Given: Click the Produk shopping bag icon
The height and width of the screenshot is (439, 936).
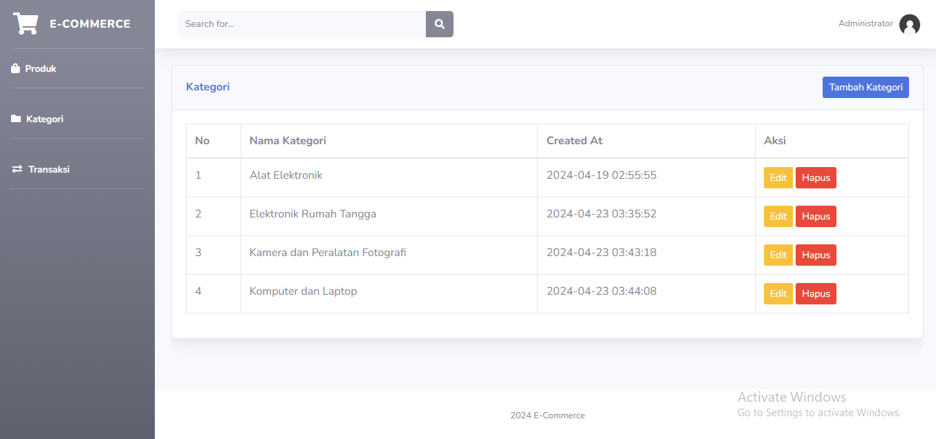Looking at the screenshot, I should pos(16,69).
